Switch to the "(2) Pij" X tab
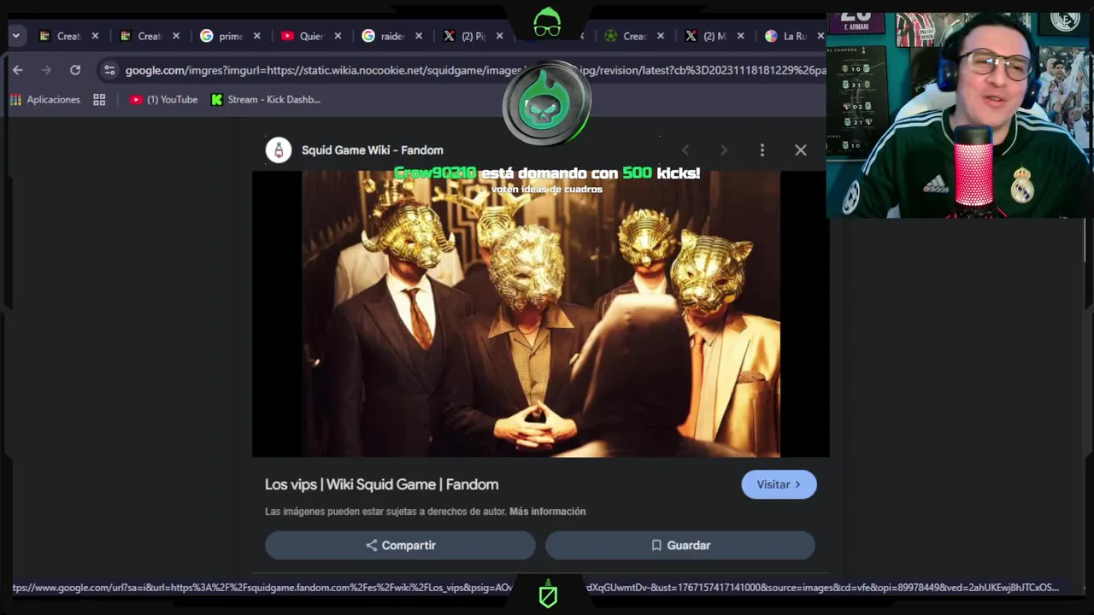1094x615 pixels. pos(464,36)
